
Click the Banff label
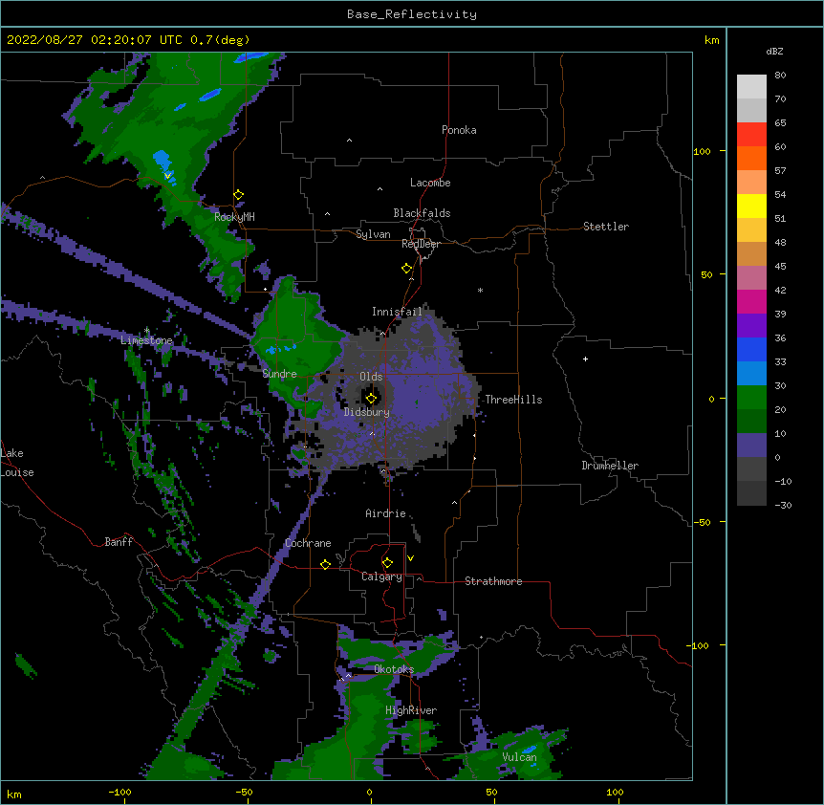pyautogui.click(x=119, y=542)
